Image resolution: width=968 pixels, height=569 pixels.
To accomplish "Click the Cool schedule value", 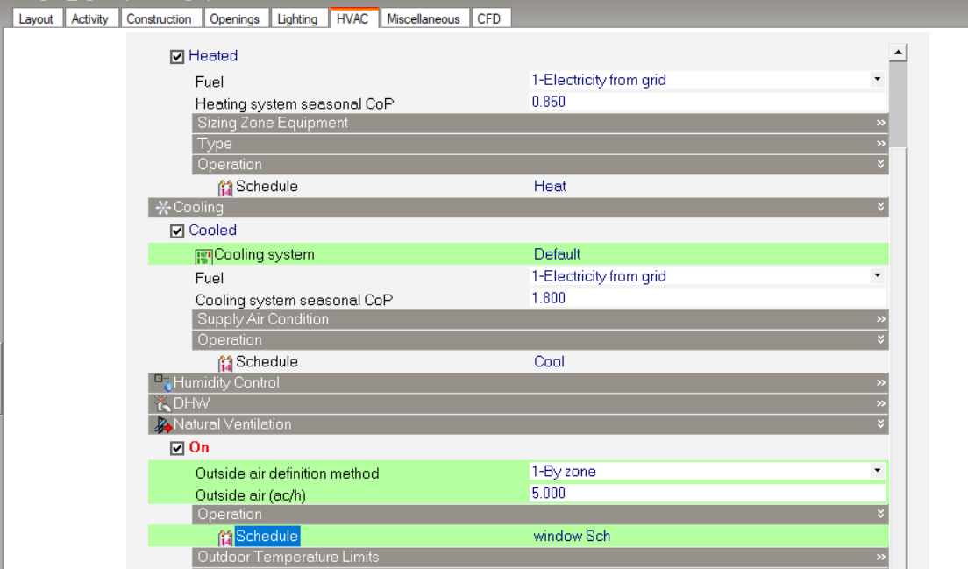I will [x=549, y=361].
